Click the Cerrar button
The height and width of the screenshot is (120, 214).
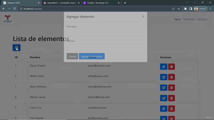tap(72, 56)
